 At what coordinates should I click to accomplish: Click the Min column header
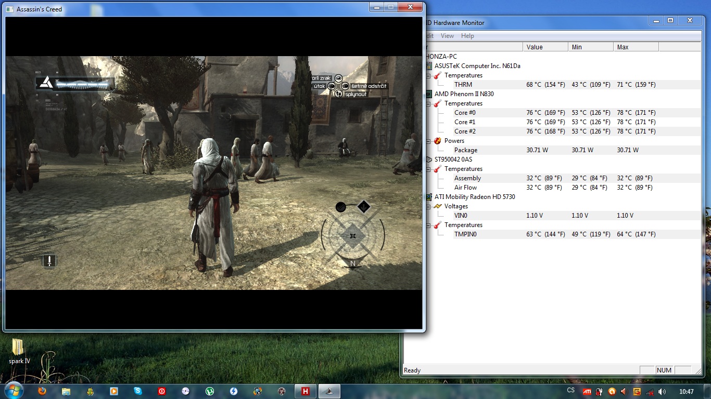pos(590,47)
